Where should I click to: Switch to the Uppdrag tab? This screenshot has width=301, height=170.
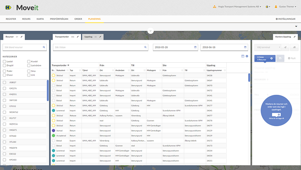click(93, 37)
